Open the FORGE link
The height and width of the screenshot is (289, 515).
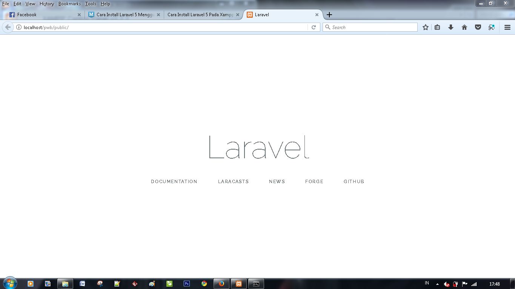(x=314, y=182)
